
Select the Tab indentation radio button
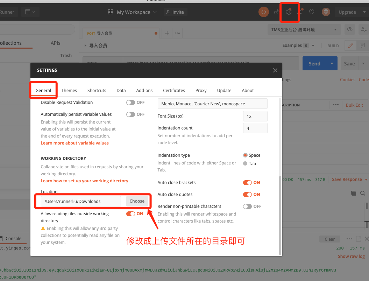click(245, 163)
